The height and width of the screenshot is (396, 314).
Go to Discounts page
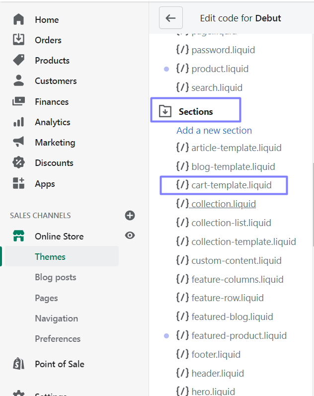54,163
